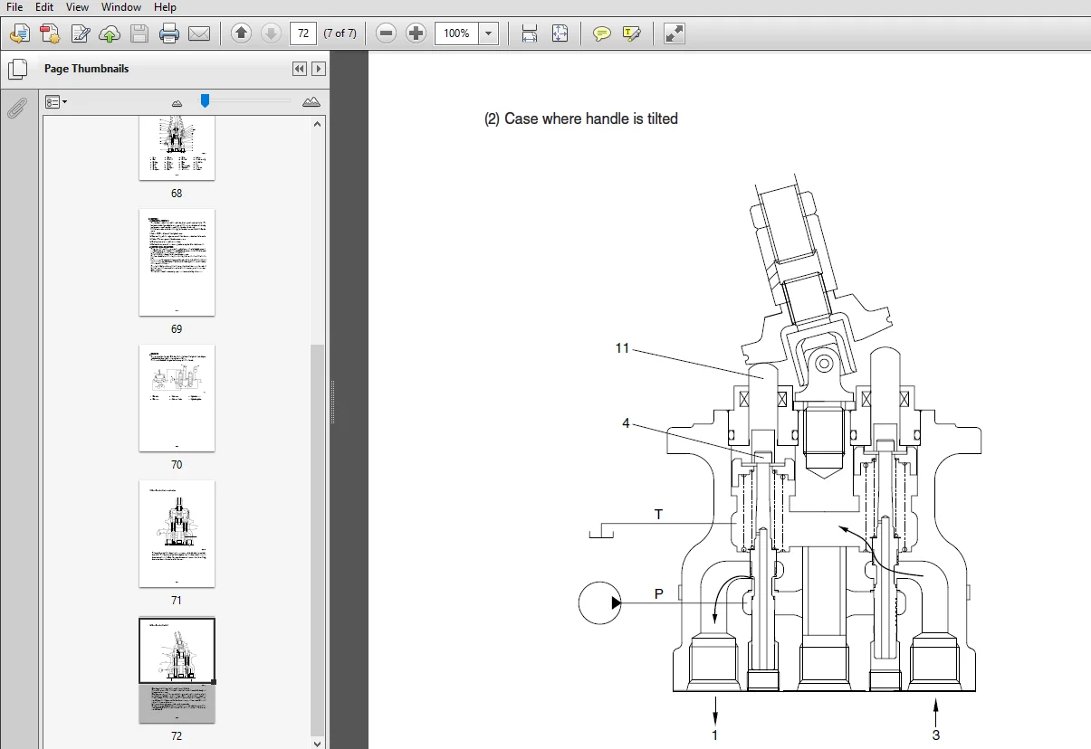Open the Edit text tool icon

[x=81, y=34]
